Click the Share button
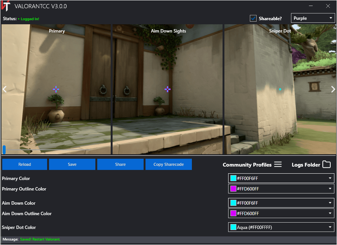The height and width of the screenshot is (245, 337). 120,164
